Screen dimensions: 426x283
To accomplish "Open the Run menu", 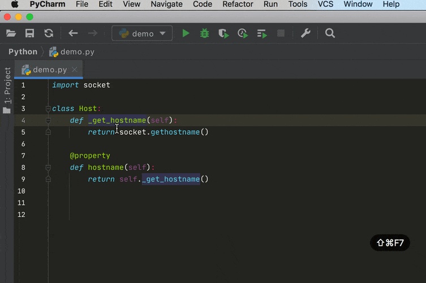I will click(270, 4).
